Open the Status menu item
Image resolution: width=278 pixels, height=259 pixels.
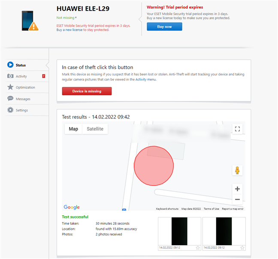pyautogui.click(x=27, y=65)
